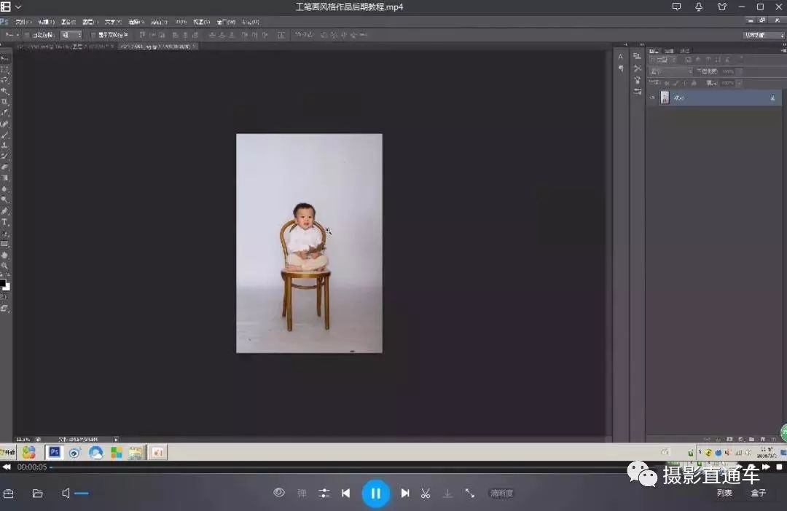Toggle the lock all icon in Layers panel
This screenshot has height=511, width=787.
[694, 83]
